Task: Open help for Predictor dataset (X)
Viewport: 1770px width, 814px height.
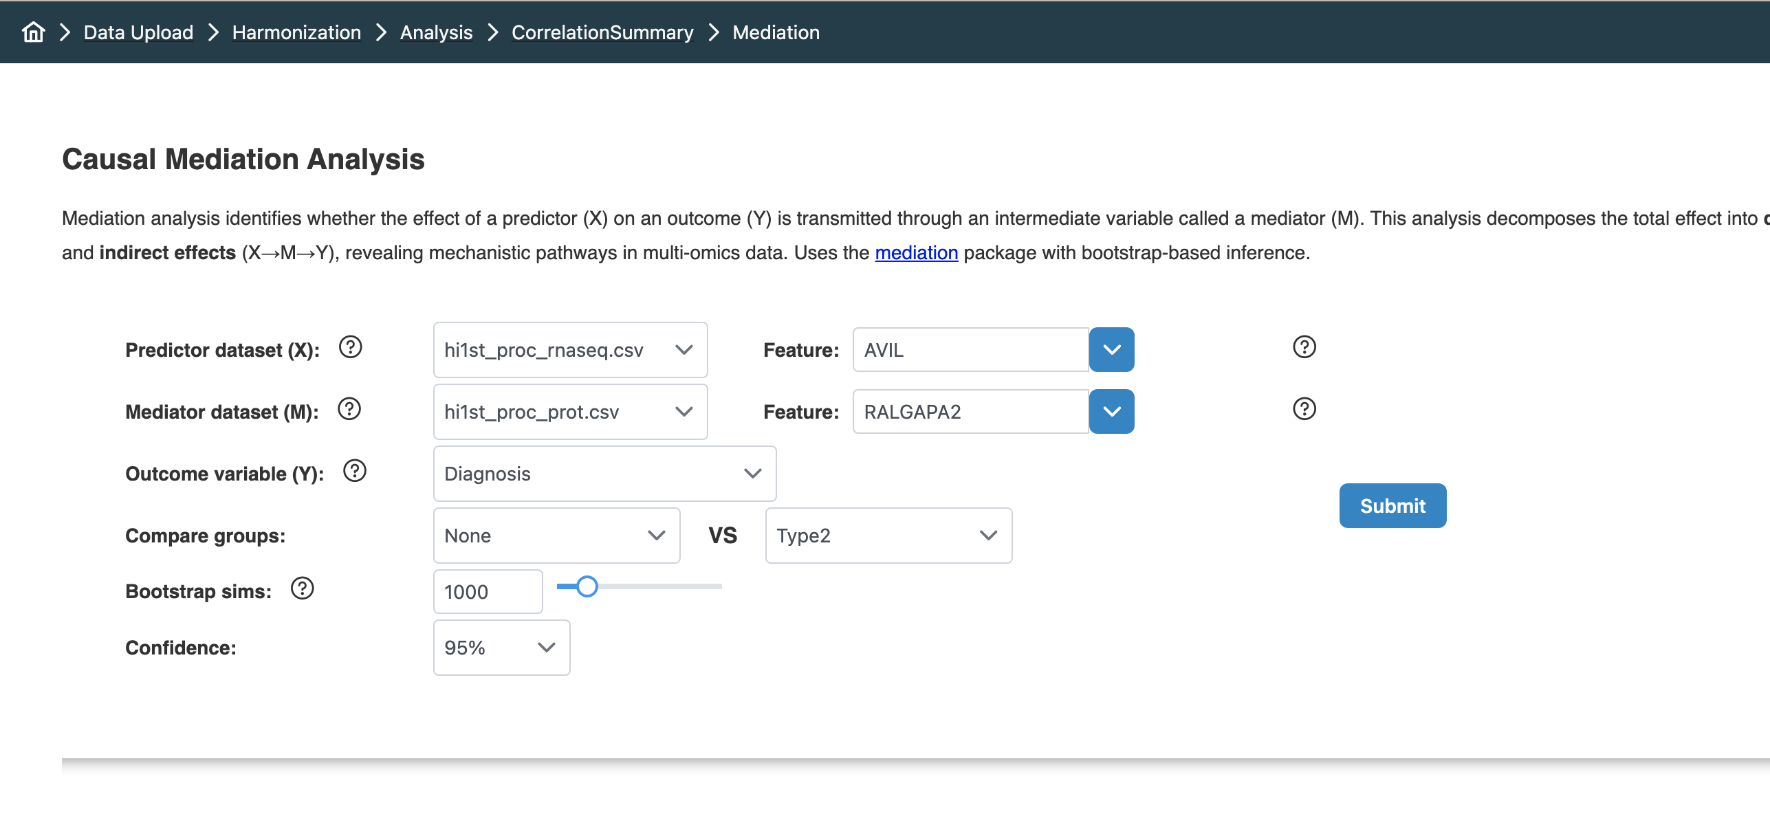Action: 350,347
